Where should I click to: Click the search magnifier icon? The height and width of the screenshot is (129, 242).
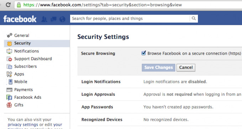[194, 18]
